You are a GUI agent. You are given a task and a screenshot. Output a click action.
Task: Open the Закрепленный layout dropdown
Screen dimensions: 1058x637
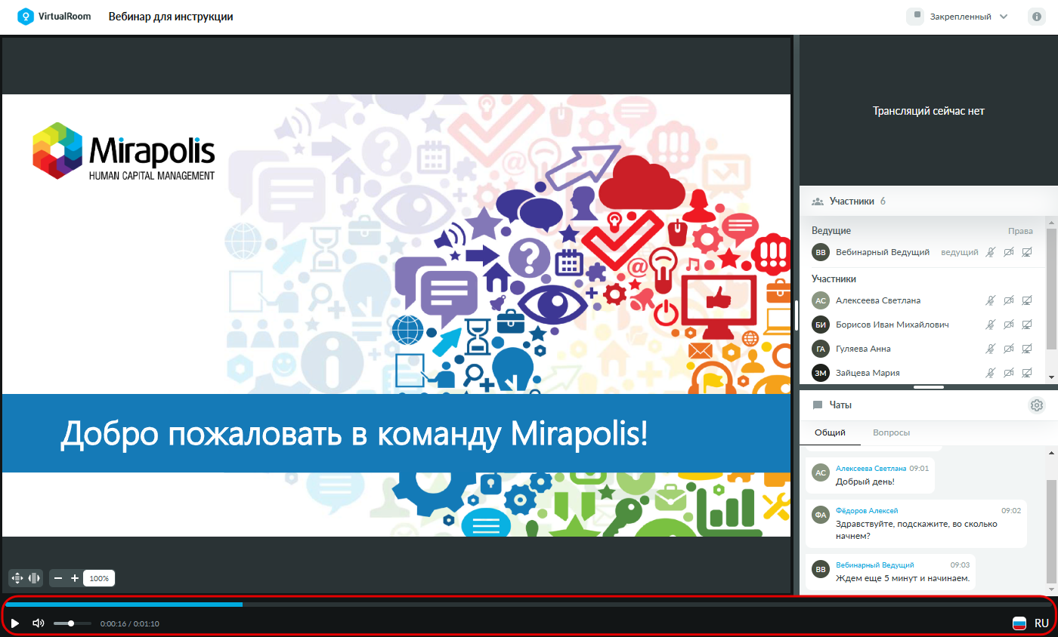(x=958, y=16)
